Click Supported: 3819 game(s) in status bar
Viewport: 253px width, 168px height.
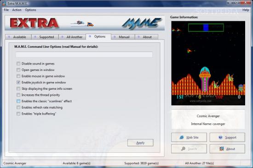tap(142, 163)
